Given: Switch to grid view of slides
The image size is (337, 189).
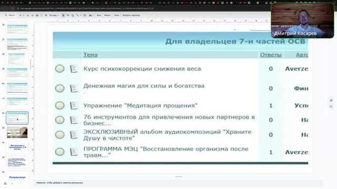Looking at the screenshot, I should (5, 184).
